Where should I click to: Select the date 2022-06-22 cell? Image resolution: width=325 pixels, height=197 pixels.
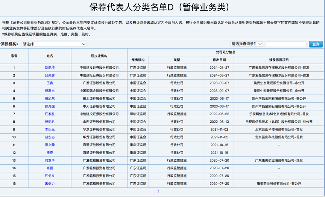pyautogui.click(x=219, y=114)
